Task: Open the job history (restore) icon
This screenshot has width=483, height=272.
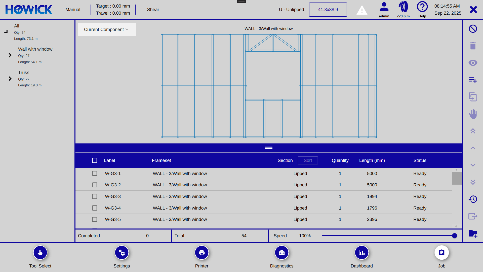Action: tap(473, 199)
